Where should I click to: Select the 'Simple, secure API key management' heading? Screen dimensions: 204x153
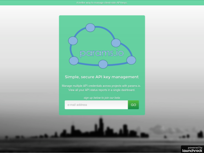click(x=102, y=77)
